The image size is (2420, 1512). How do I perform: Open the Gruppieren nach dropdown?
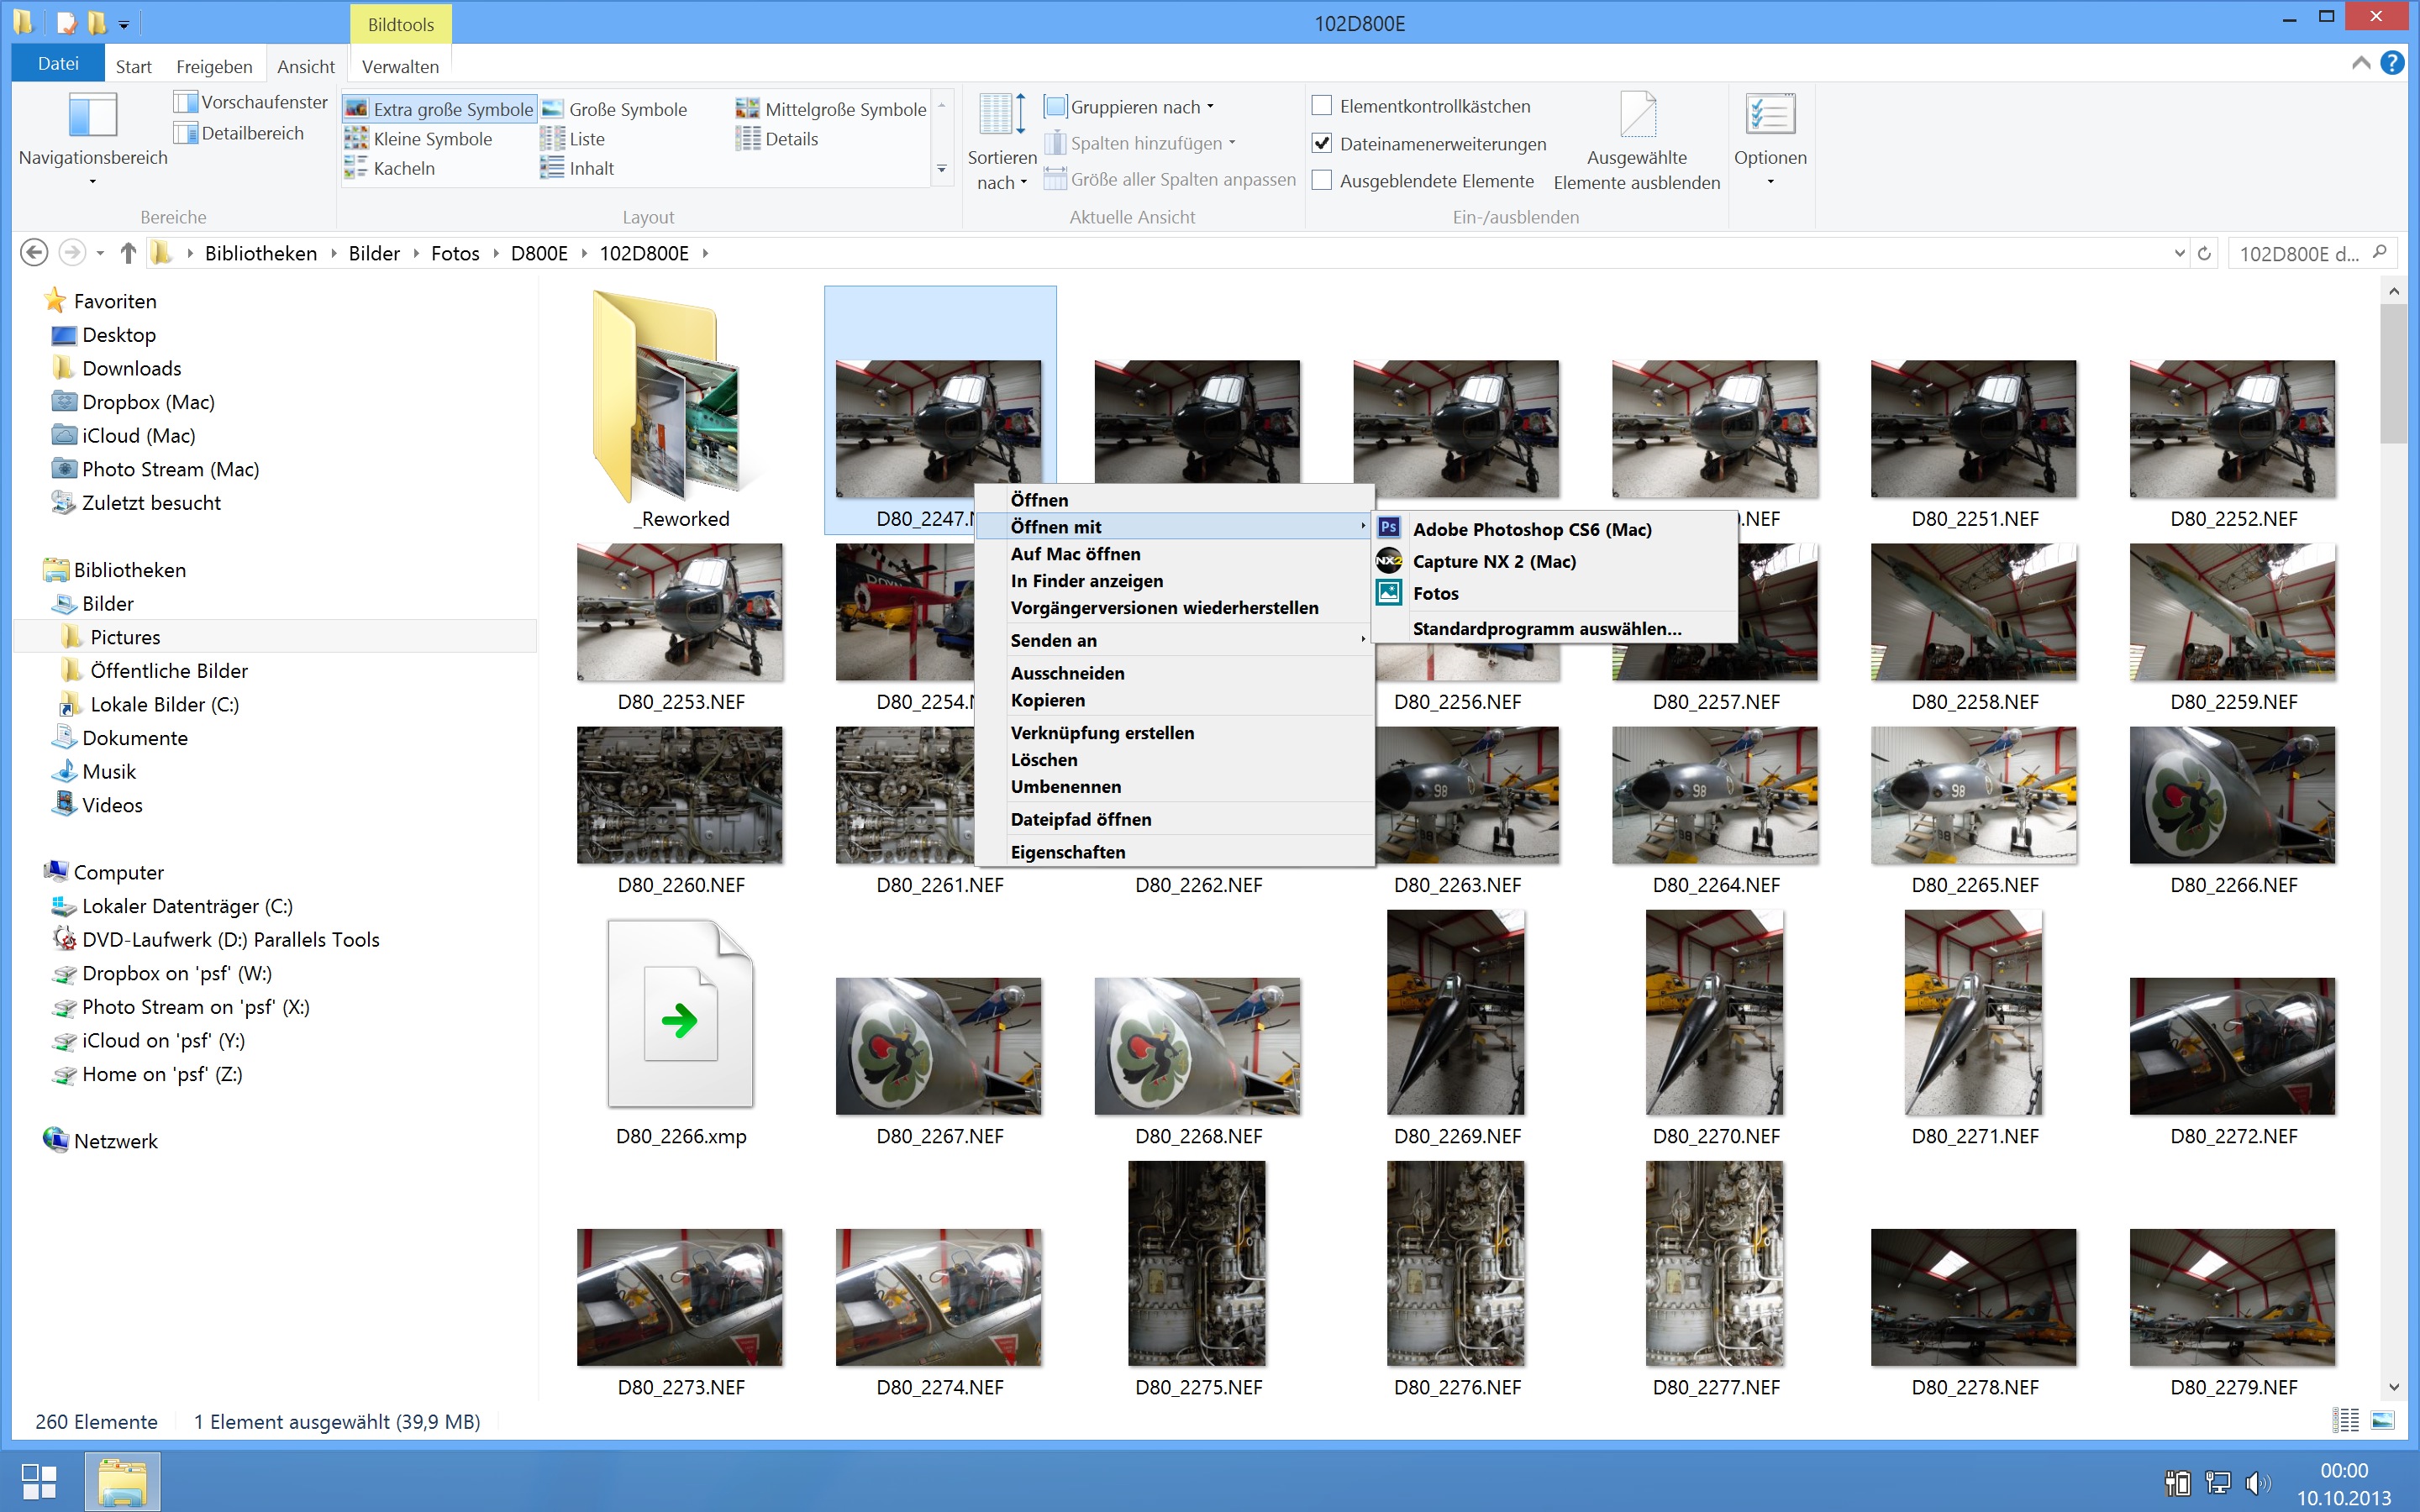1135,107
